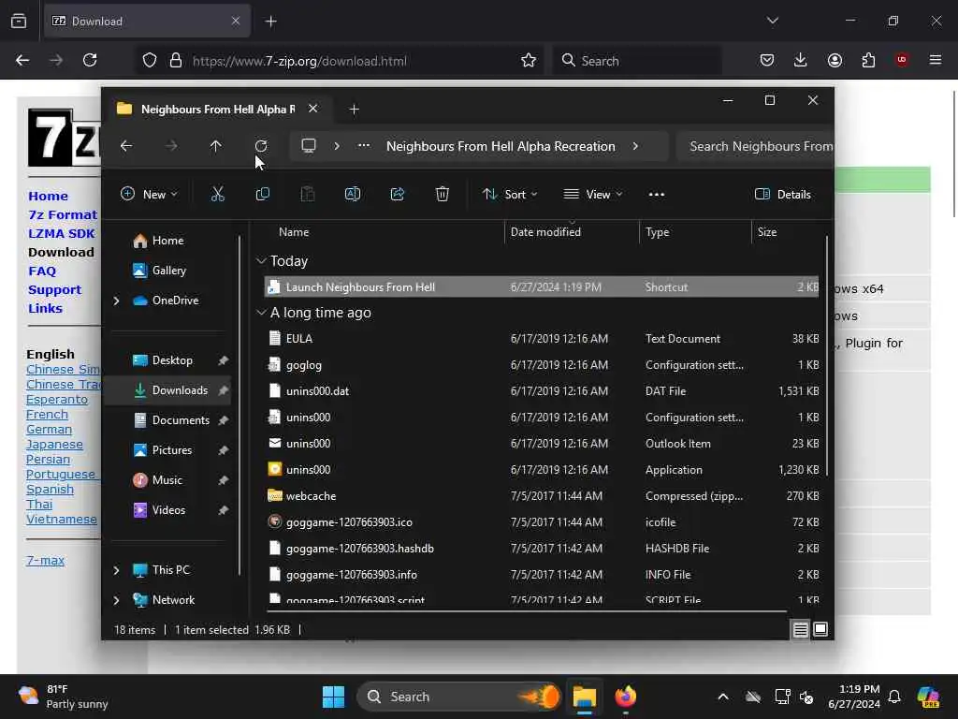Screen dimensions: 958x719
Task: Click the Copy icon in Explorer toolbar
Action: click(x=263, y=195)
